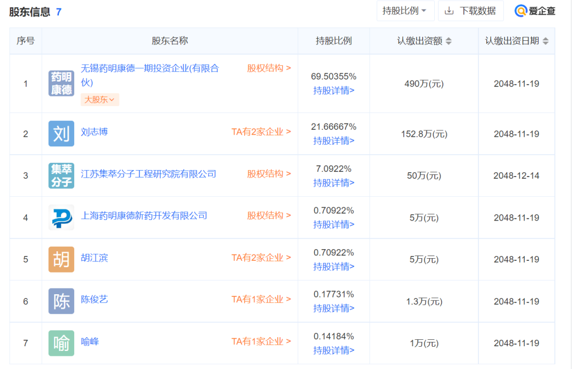Screen dimensions: 572x369
Task: Click the 集萃分子 company logo icon
Action: pos(61,175)
